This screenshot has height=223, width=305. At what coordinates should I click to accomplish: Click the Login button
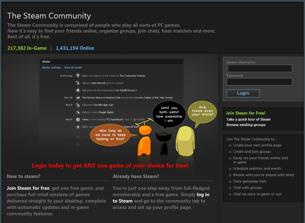(243, 93)
